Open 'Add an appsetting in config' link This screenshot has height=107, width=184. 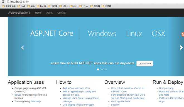tap(79, 93)
